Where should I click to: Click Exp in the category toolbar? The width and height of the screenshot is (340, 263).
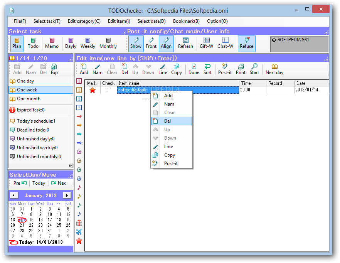[x=54, y=69]
